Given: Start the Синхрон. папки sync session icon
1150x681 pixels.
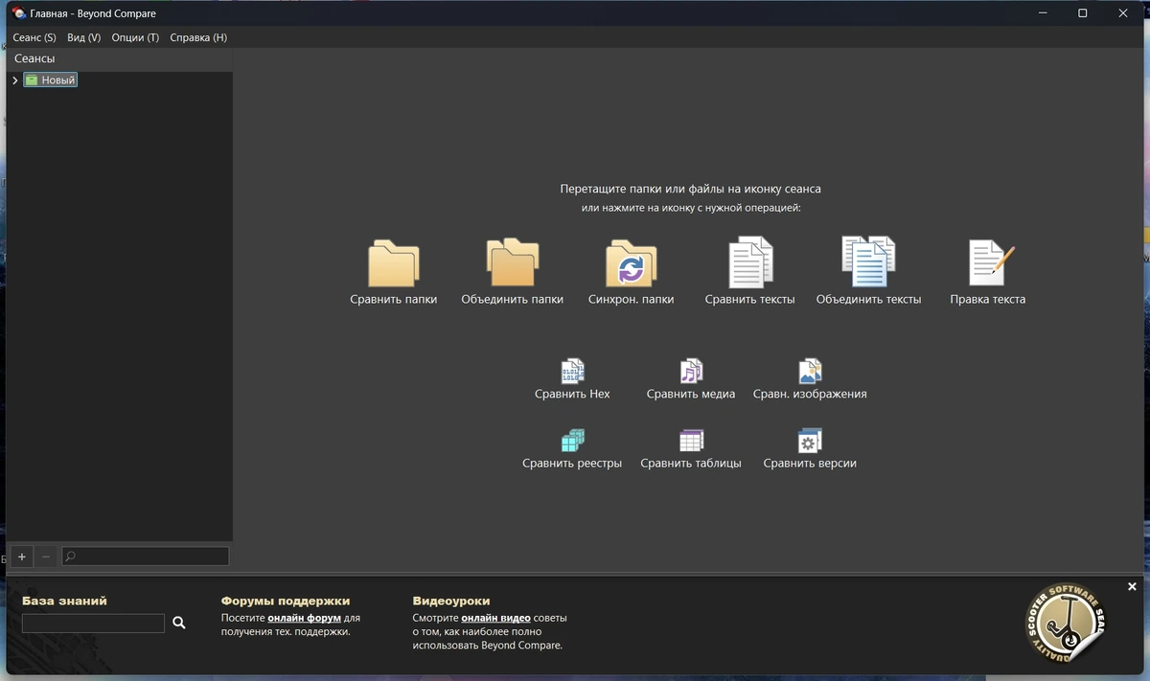Looking at the screenshot, I should tap(631, 263).
